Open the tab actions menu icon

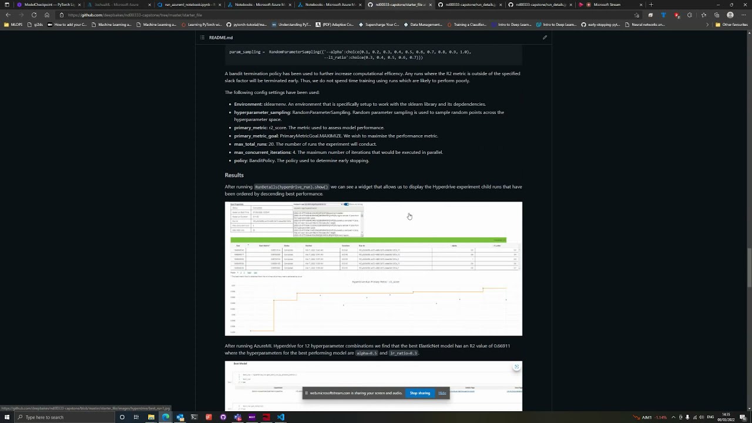tap(7, 5)
